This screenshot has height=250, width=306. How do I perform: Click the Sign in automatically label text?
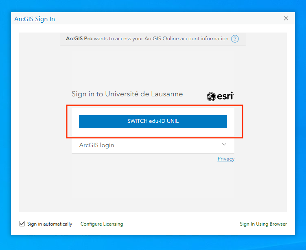(x=50, y=224)
